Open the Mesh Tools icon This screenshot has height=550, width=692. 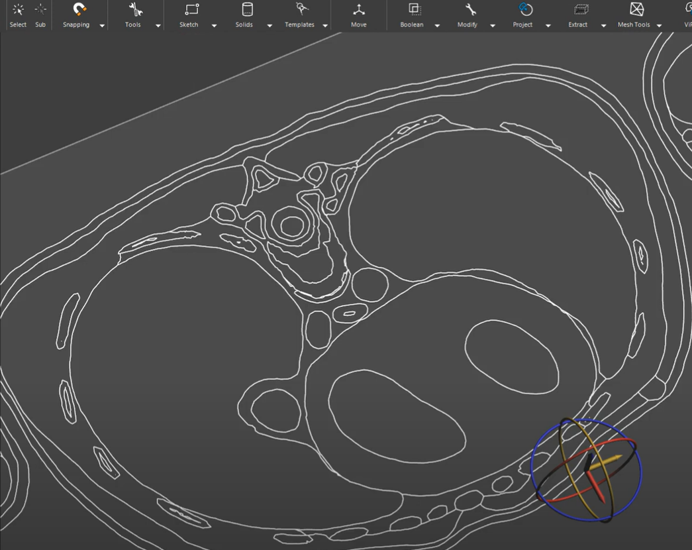637,10
